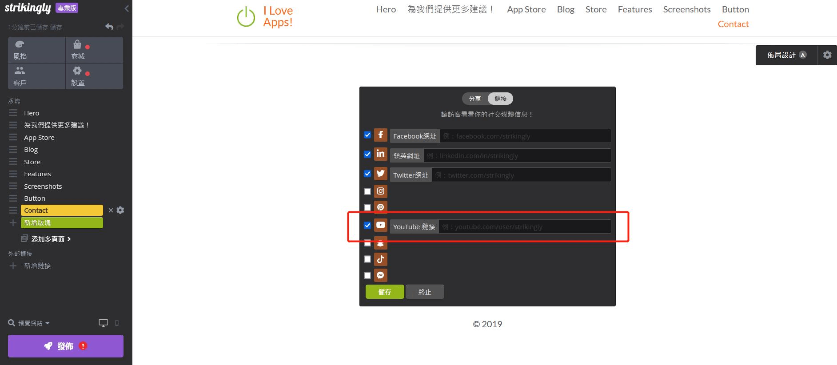Switch to desktop preview monitor icon
The image size is (837, 365).
click(x=103, y=323)
